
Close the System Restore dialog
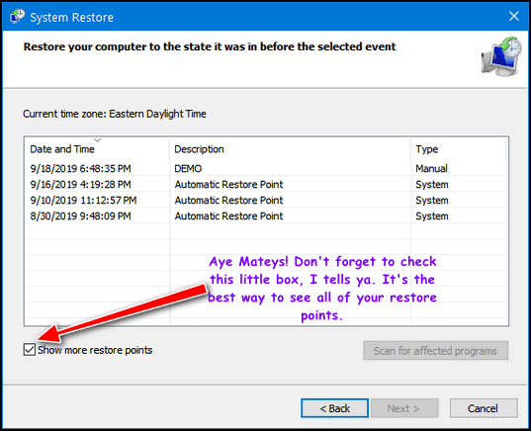coord(514,16)
